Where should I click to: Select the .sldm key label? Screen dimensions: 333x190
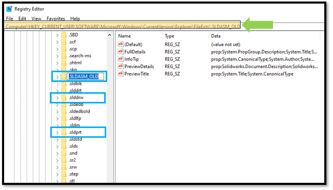[x=74, y=125]
